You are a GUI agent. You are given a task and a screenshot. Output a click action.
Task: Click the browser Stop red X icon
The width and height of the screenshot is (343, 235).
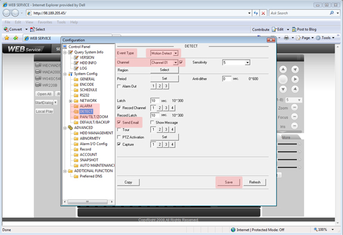click(x=264, y=13)
